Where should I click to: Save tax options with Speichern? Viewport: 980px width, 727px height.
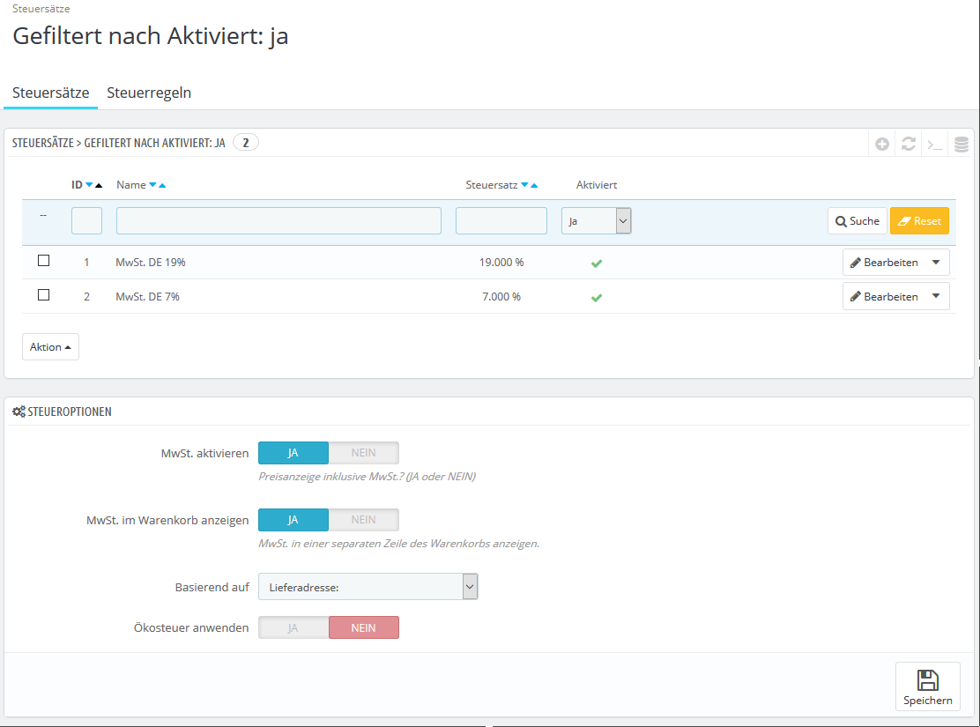pyautogui.click(x=927, y=686)
